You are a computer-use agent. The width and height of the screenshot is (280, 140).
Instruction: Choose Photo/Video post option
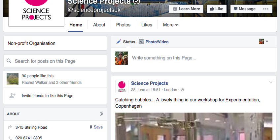coord(154,42)
